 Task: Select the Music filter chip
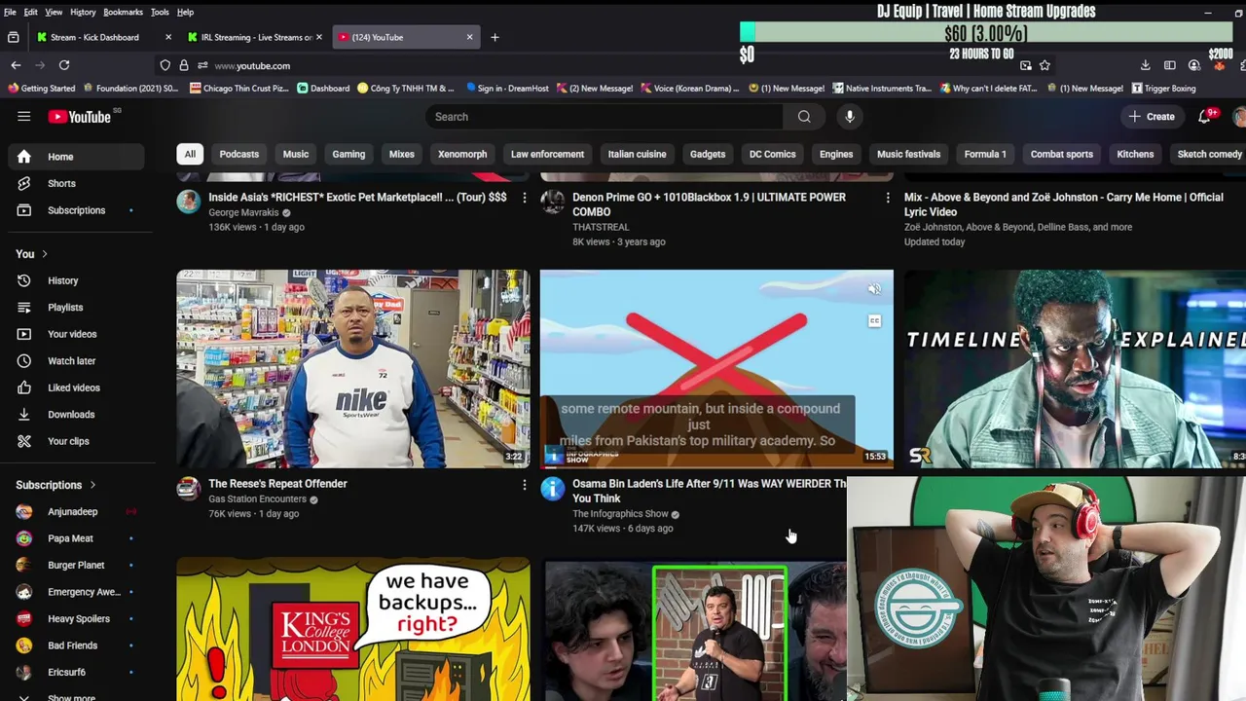click(x=296, y=154)
